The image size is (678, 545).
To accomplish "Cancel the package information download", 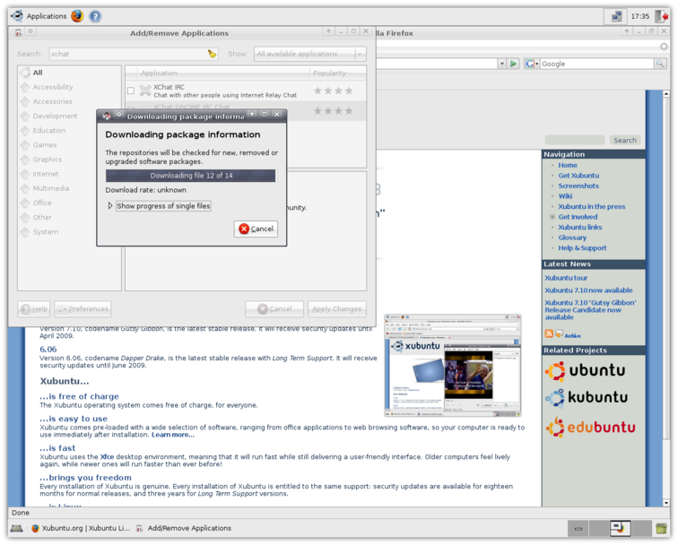I will pyautogui.click(x=256, y=229).
